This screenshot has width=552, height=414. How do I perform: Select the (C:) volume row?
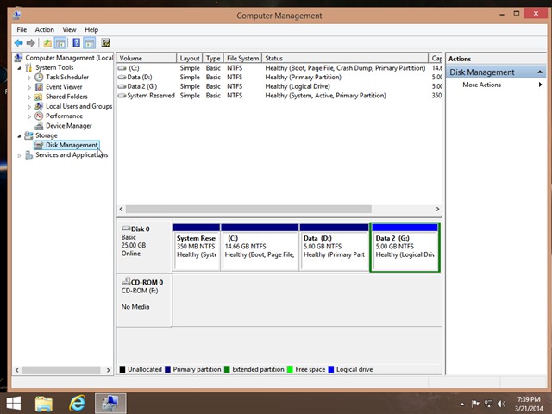pyautogui.click(x=279, y=68)
